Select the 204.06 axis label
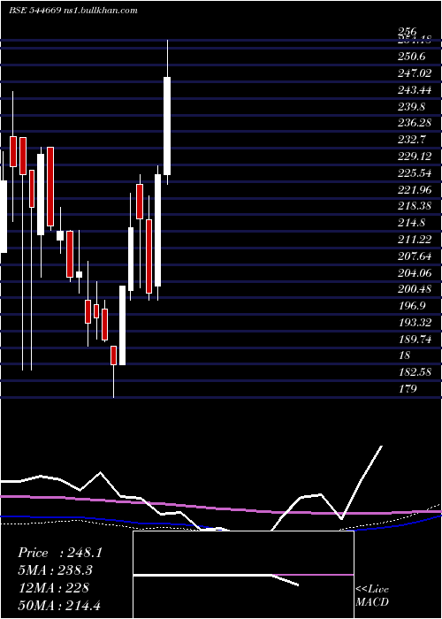The height and width of the screenshot is (619, 442). pyautogui.click(x=415, y=273)
